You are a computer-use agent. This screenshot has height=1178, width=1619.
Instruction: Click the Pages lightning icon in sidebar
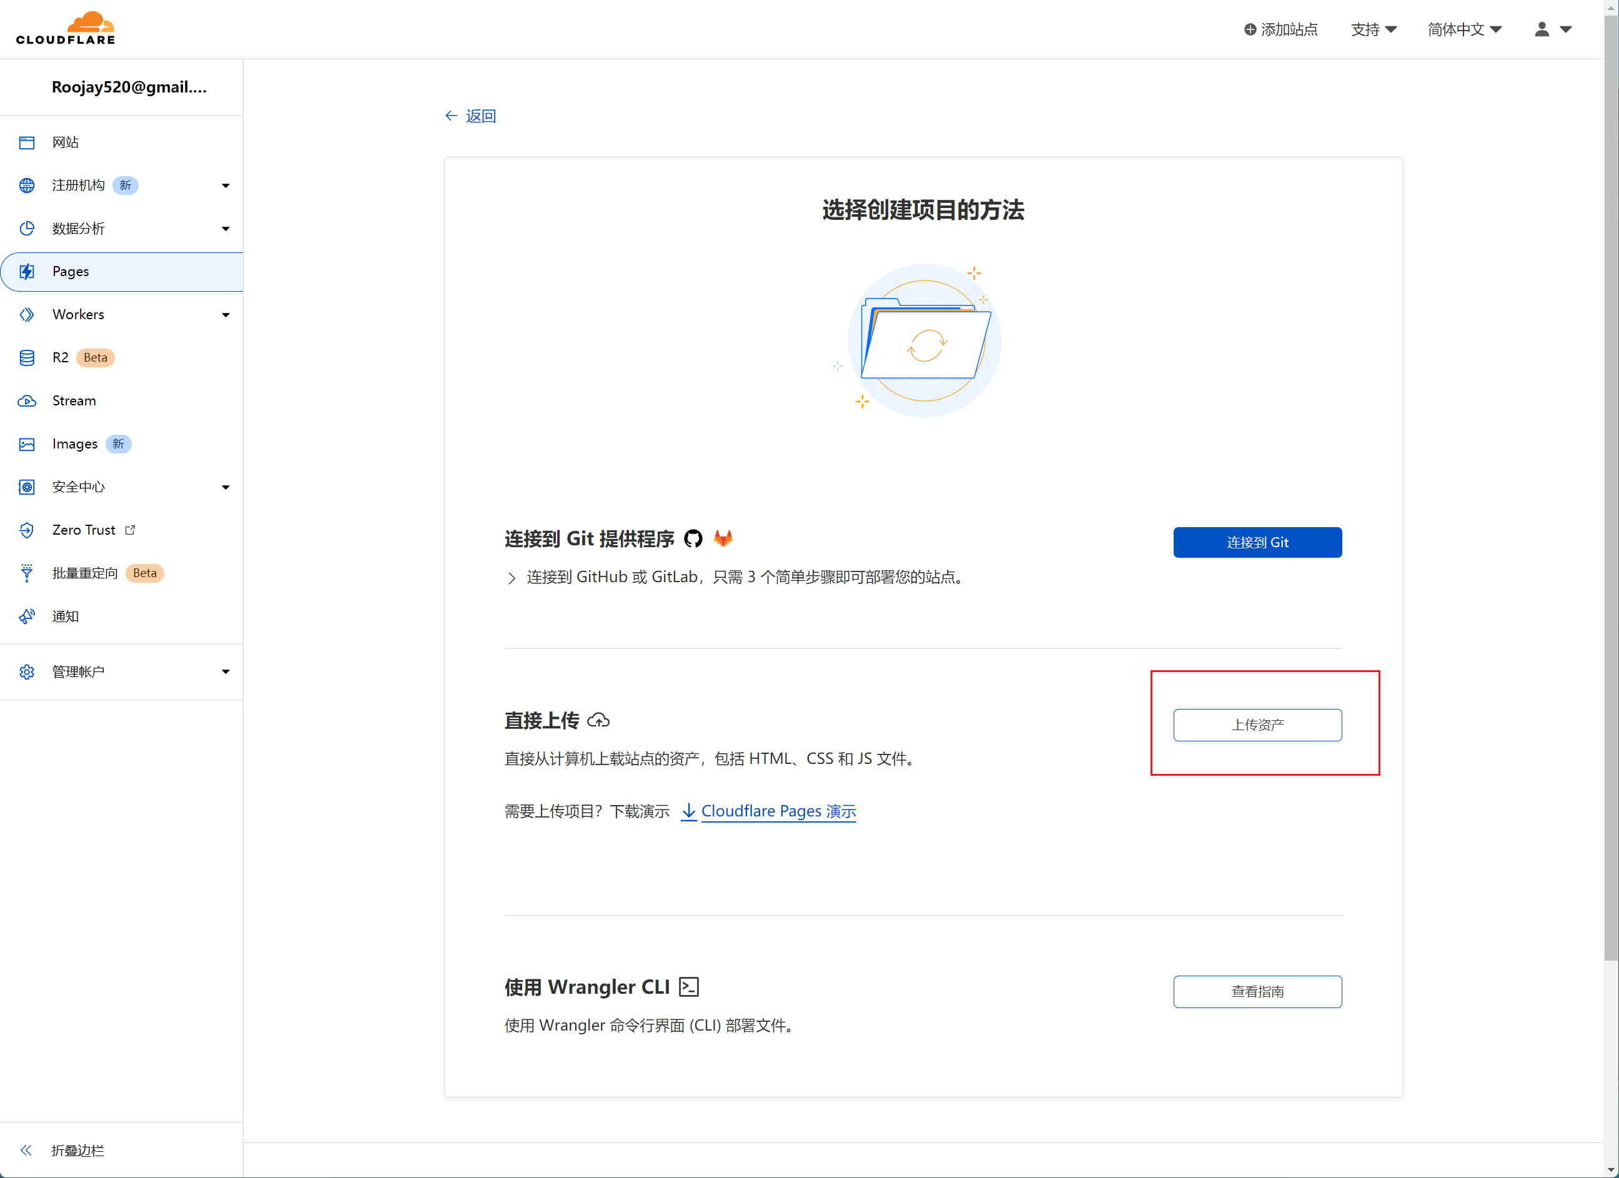click(27, 271)
